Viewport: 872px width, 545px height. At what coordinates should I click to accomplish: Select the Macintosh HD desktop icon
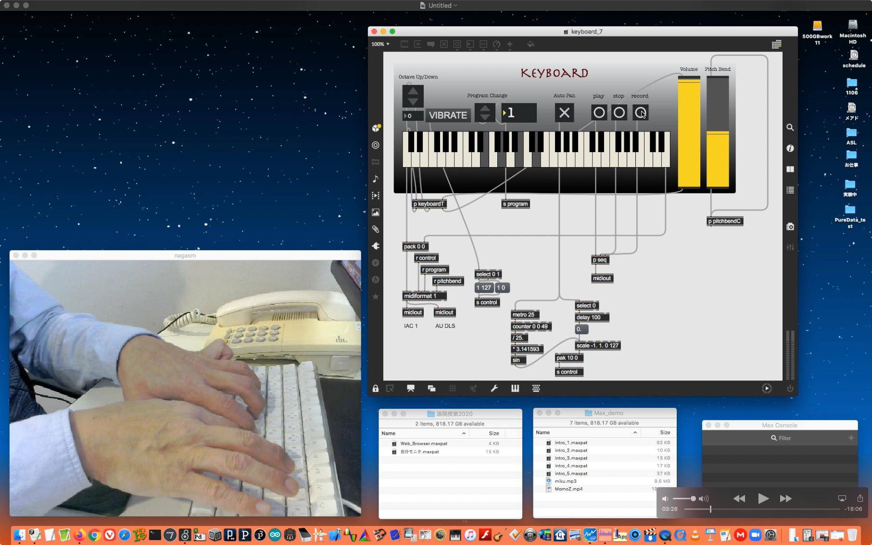pos(853,32)
